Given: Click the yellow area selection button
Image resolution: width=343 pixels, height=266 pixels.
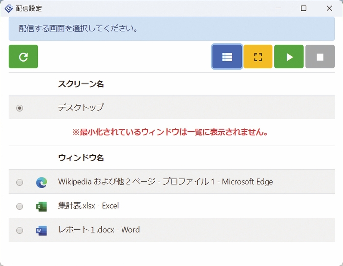Looking at the screenshot, I should [258, 57].
